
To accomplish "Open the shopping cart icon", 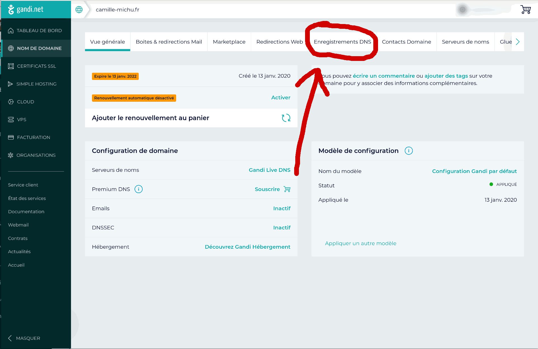I will (x=525, y=10).
